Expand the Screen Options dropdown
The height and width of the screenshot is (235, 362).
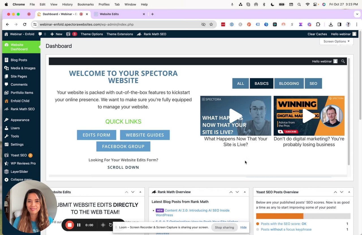(337, 41)
